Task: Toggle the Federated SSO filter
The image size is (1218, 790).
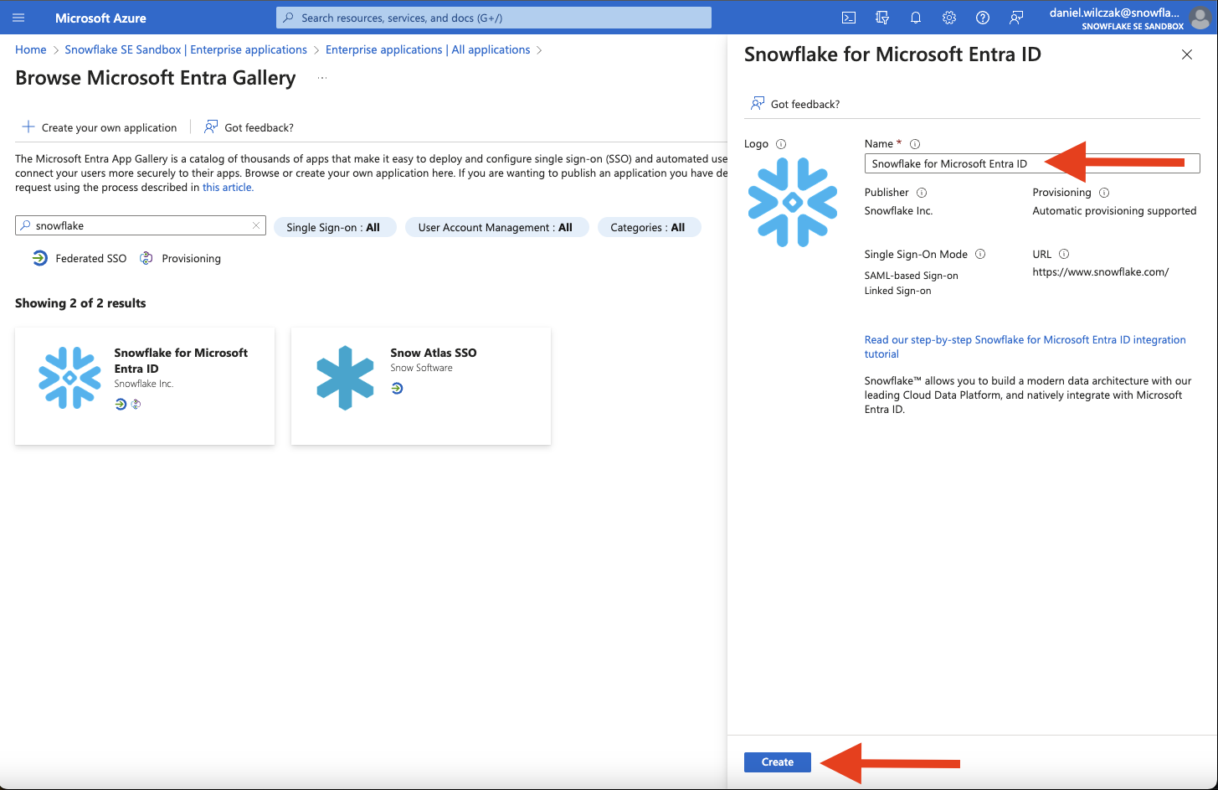Action: click(80, 259)
